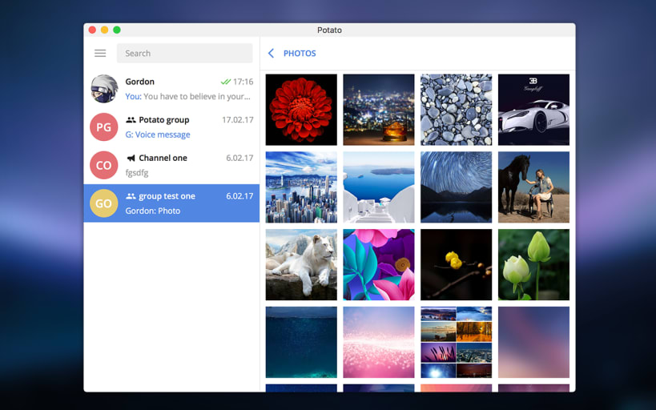This screenshot has width=656, height=410.
Task: Open the pink sparkle bokeh photo
Action: coord(379,342)
